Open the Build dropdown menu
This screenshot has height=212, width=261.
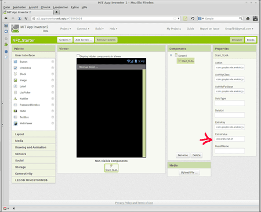point(99,28)
